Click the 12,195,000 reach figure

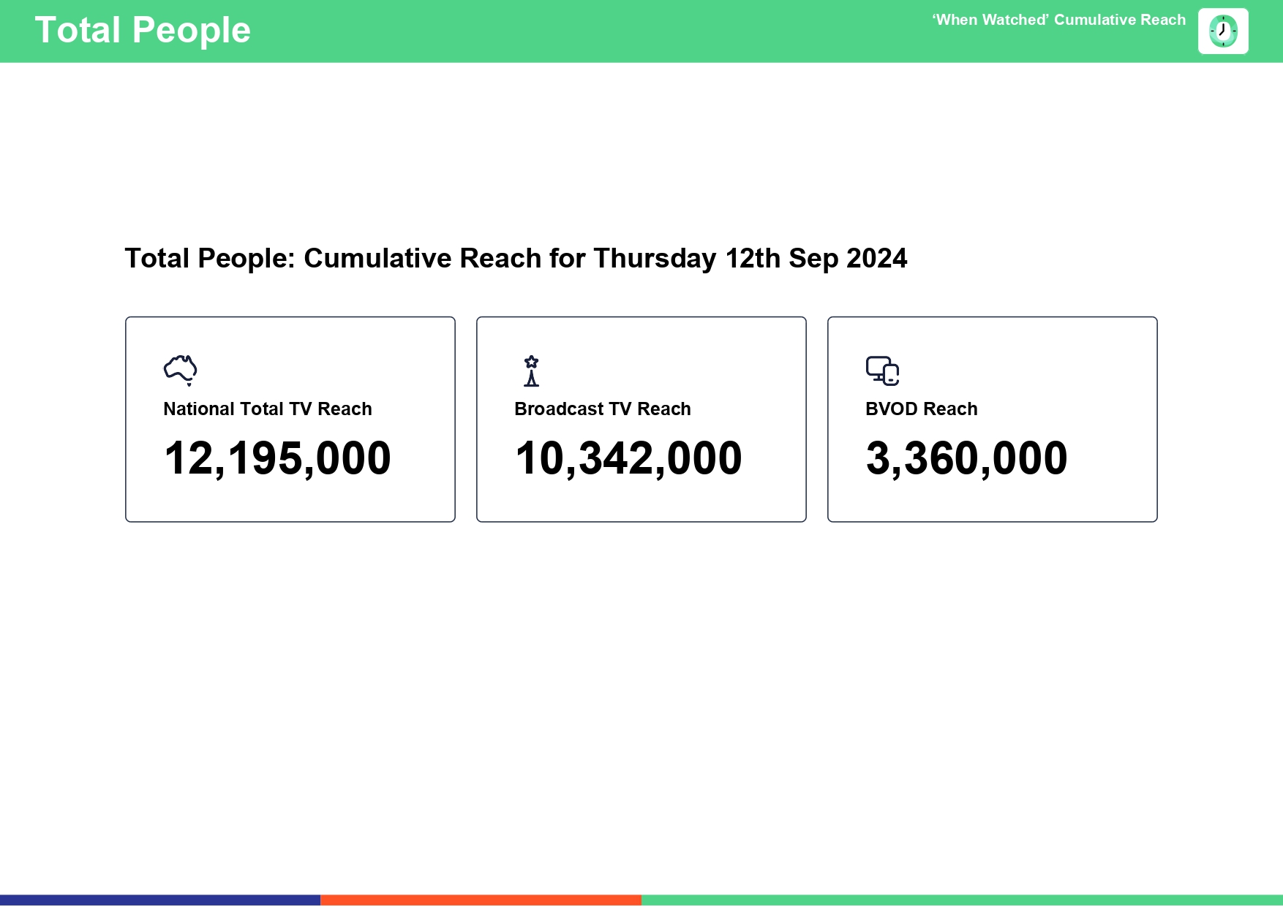coord(278,459)
